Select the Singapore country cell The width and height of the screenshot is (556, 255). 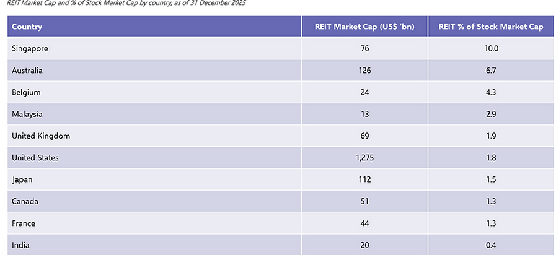tap(154, 48)
